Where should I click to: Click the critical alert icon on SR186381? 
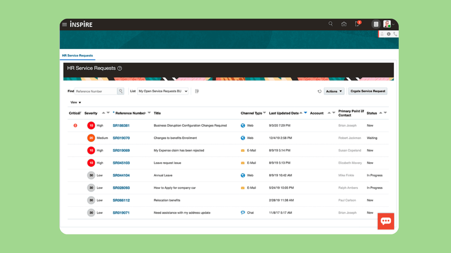click(75, 125)
